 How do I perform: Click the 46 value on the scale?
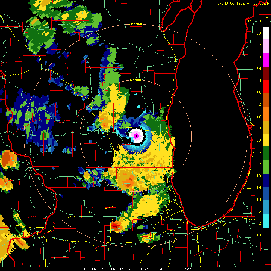259,93
